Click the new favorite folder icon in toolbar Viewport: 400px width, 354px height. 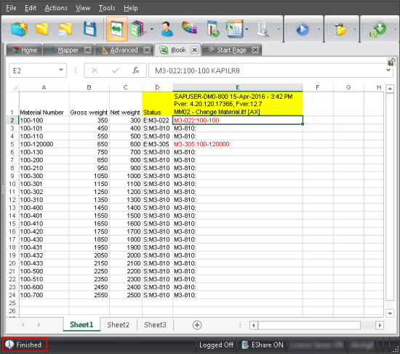tap(19, 29)
